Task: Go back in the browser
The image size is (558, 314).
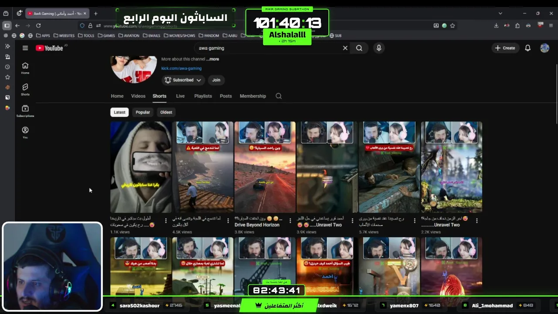Action: 17,26
